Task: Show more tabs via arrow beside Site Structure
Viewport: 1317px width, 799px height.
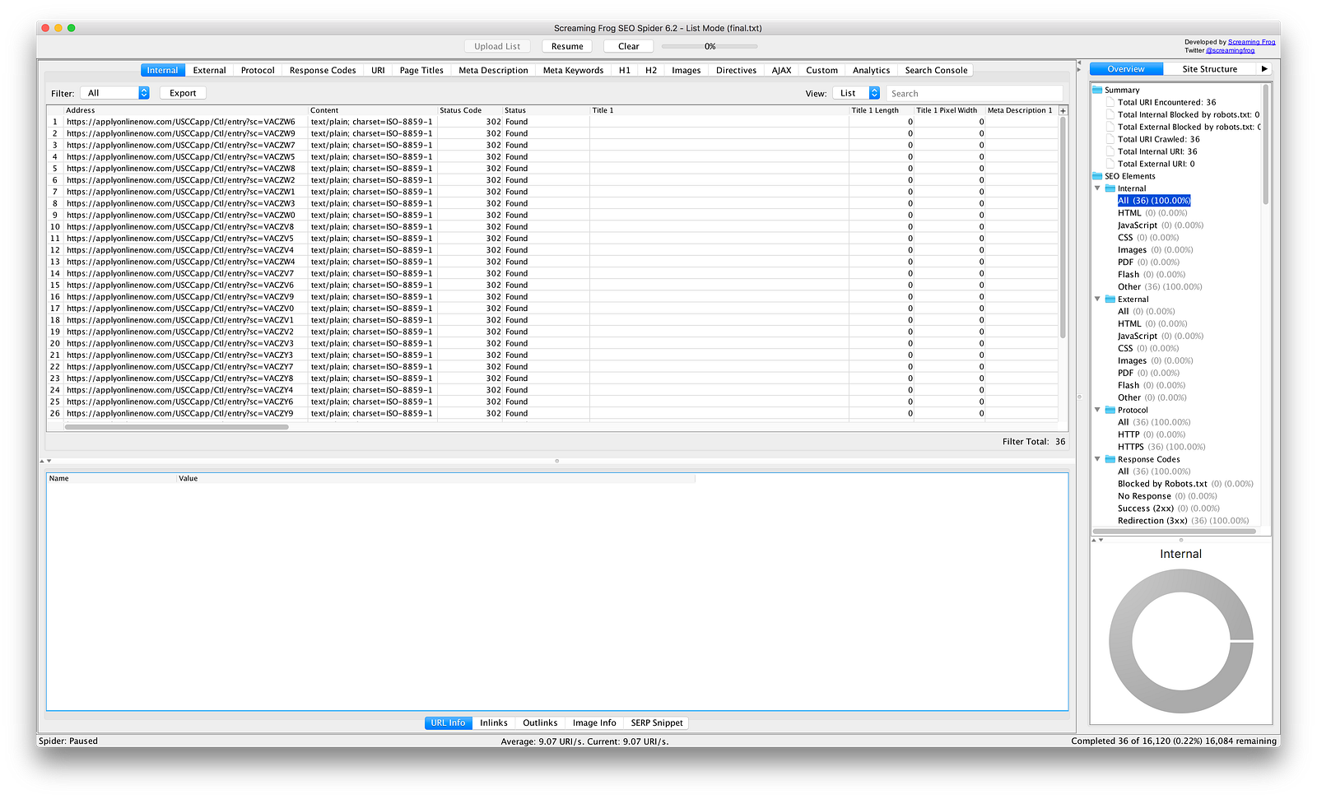Action: click(1263, 69)
